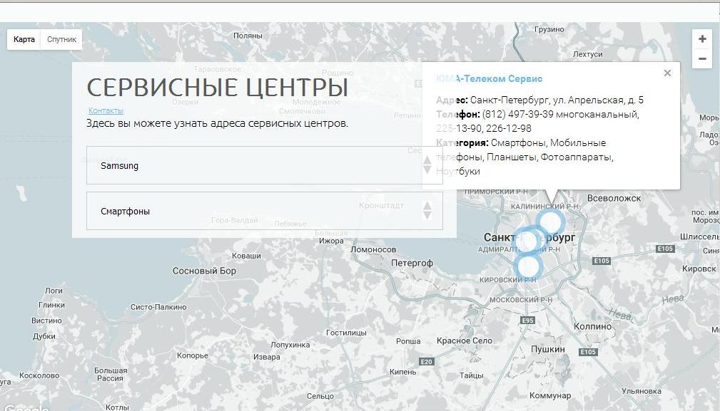
Task: Open the Смартфоны category dropdown
Action: 257,211
